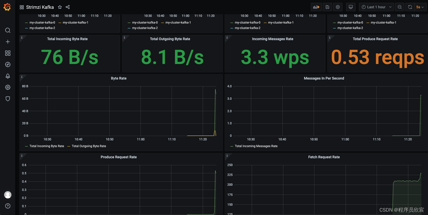Toggle my-cluster-kafka-1 series in first panel

point(75,23)
